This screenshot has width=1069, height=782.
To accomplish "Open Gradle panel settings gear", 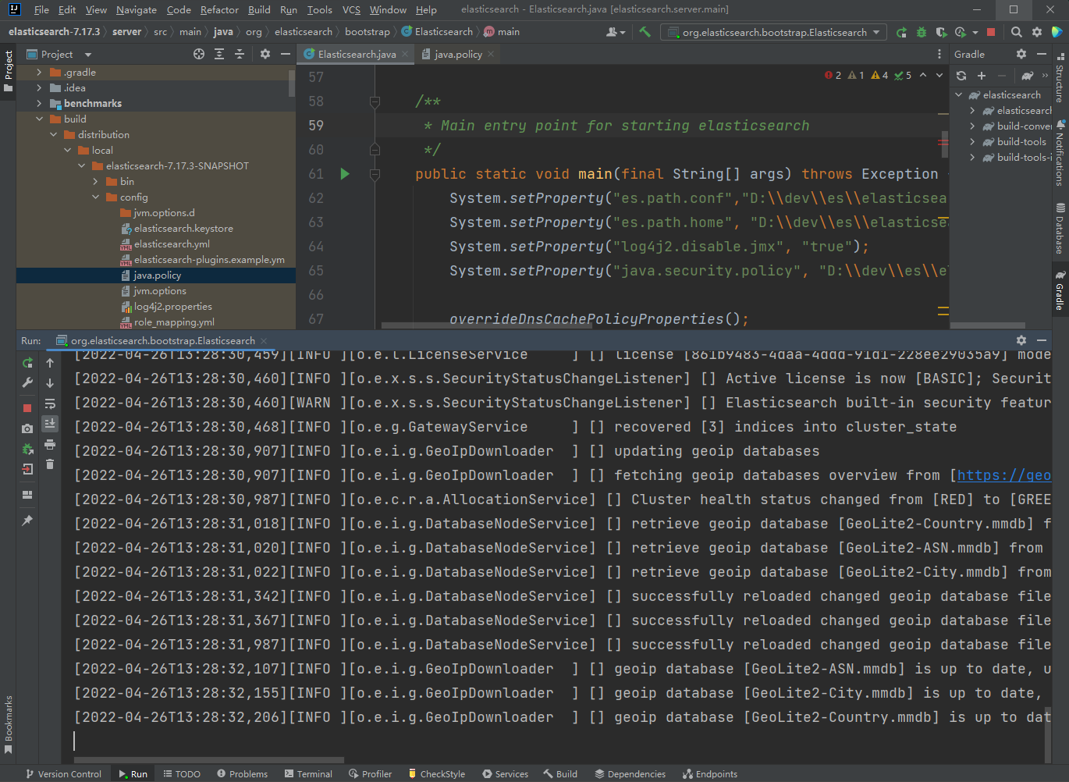I will pyautogui.click(x=1021, y=54).
